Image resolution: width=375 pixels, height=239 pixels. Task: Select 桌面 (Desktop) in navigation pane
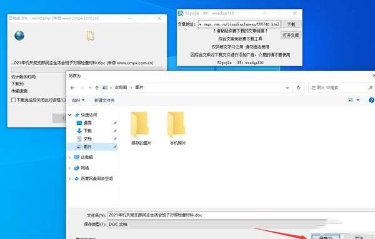click(x=87, y=123)
